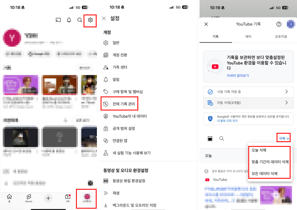Select 오늘 삭제 from menu

click(x=259, y=150)
